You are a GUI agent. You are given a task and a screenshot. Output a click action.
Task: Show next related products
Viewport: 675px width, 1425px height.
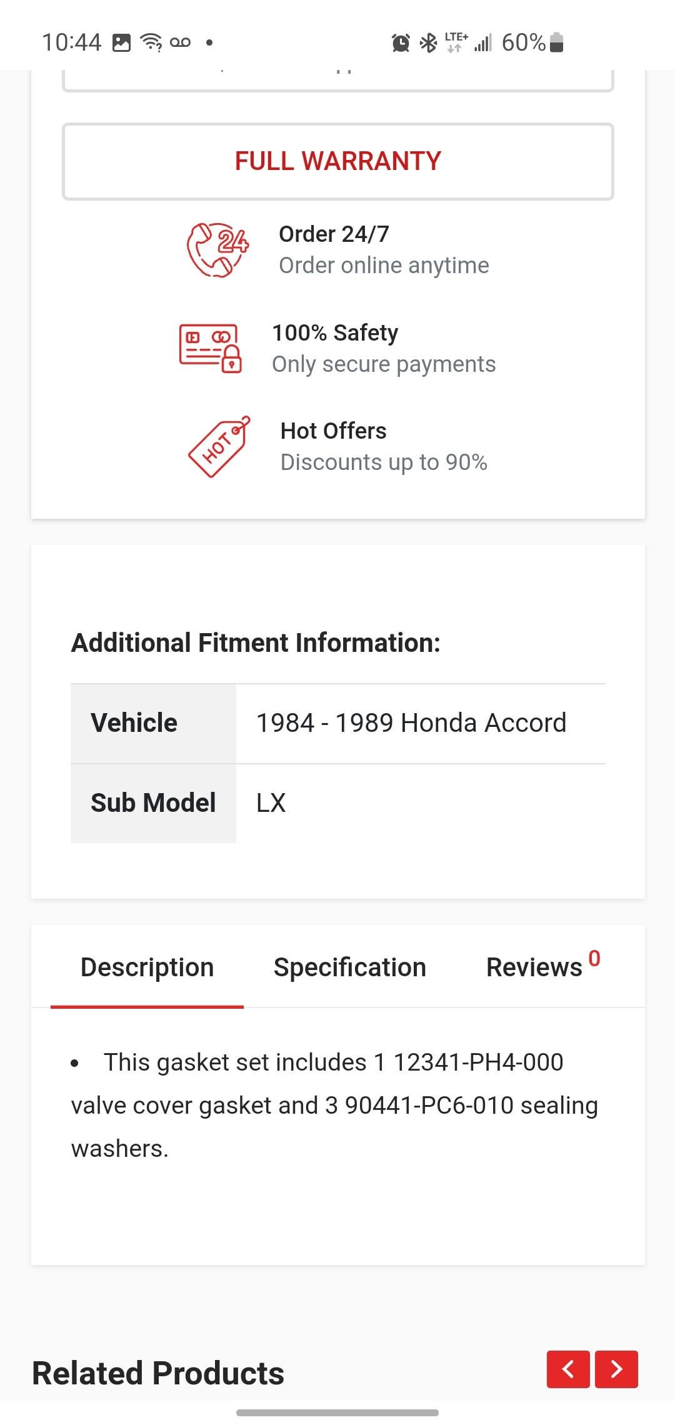[616, 1369]
